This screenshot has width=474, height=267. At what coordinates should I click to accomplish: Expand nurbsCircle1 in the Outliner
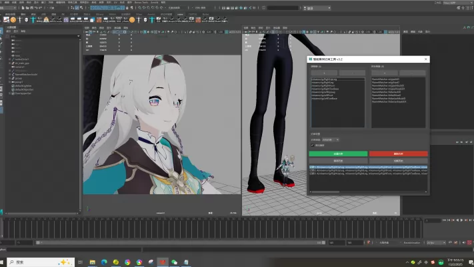[10, 59]
